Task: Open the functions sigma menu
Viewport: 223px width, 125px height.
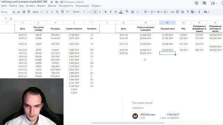Action: [x=199, y=12]
